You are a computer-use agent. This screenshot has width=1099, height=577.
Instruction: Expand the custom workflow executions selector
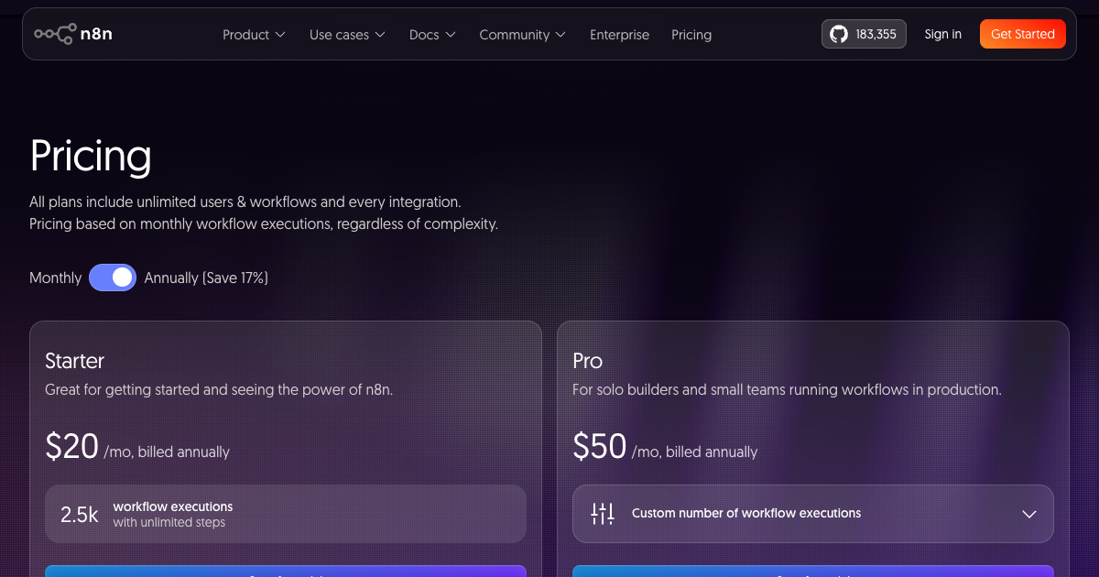coord(813,514)
